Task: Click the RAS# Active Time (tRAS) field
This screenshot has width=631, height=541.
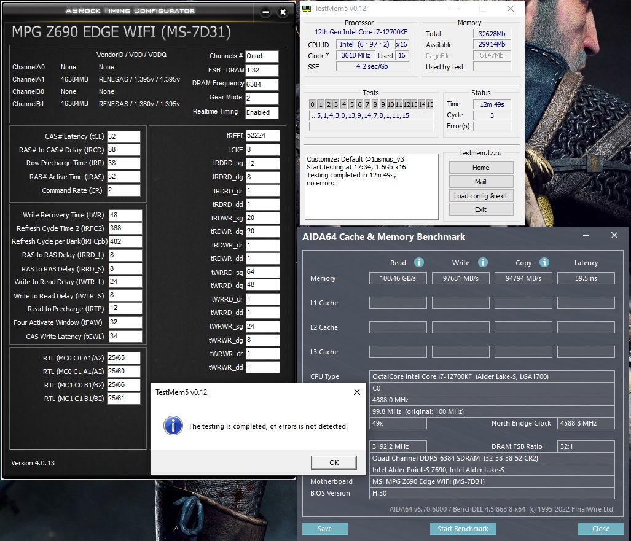Action: [x=123, y=177]
